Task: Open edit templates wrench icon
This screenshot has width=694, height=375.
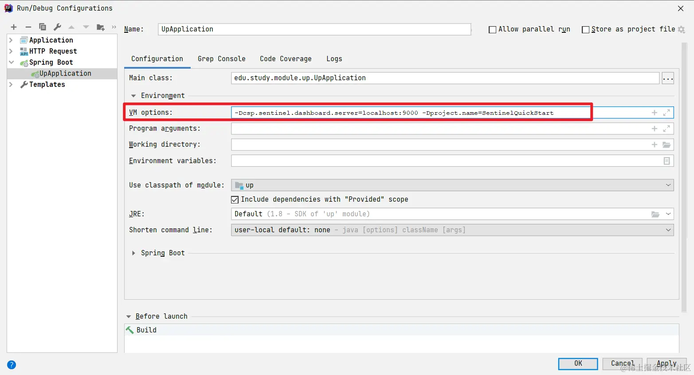Action: pyautogui.click(x=57, y=27)
